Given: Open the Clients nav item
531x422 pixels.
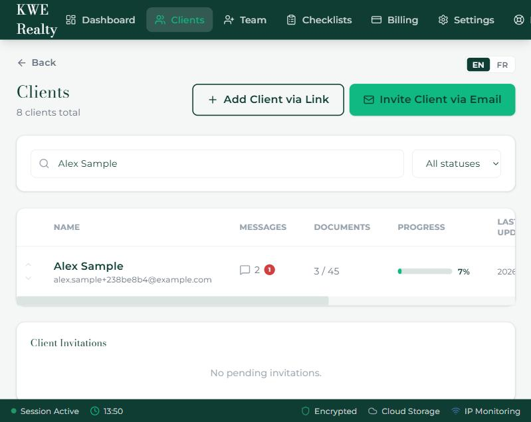Looking at the screenshot, I should [179, 20].
